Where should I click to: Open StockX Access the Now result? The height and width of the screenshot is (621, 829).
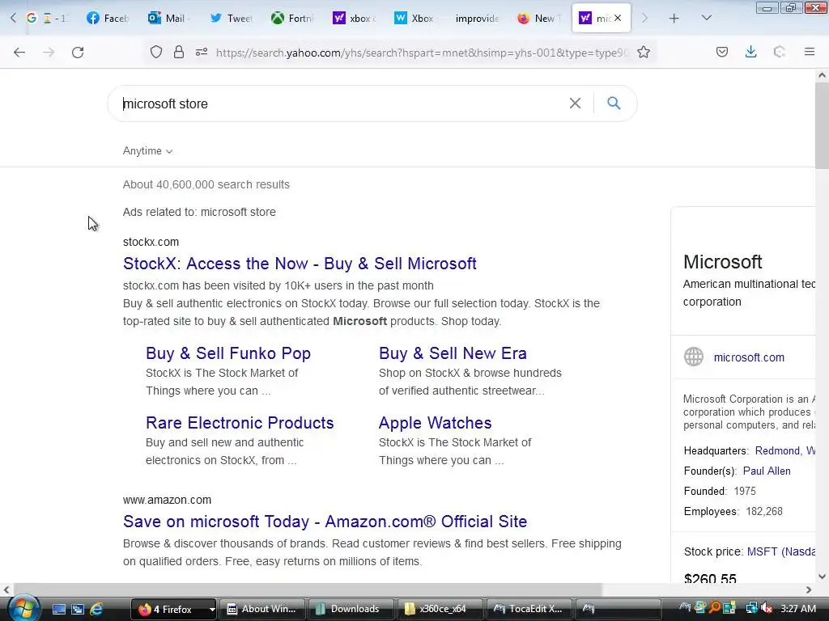pyautogui.click(x=300, y=263)
